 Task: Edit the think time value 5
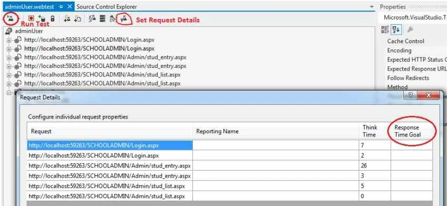(375, 187)
